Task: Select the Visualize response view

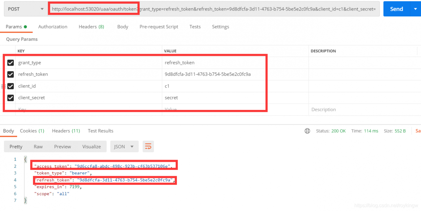Action: (x=91, y=147)
